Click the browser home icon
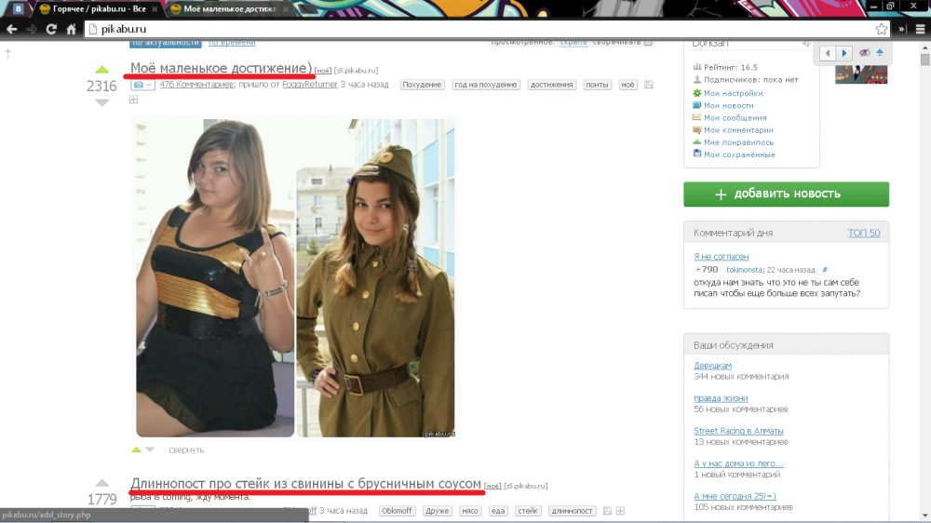This screenshot has height=523, width=931. tap(71, 29)
